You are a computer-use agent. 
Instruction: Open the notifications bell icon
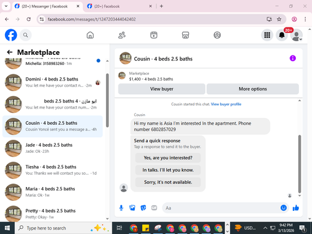(282, 35)
